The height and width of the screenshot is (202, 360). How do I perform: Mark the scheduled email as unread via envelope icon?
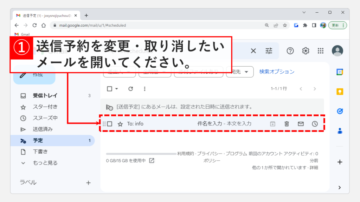point(301,124)
